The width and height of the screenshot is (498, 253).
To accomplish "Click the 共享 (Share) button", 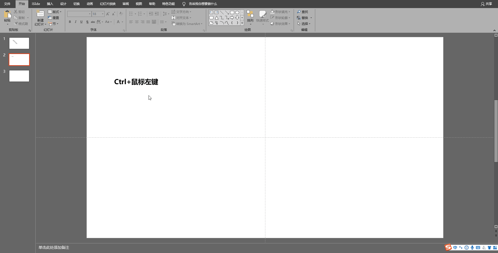I will pyautogui.click(x=486, y=4).
